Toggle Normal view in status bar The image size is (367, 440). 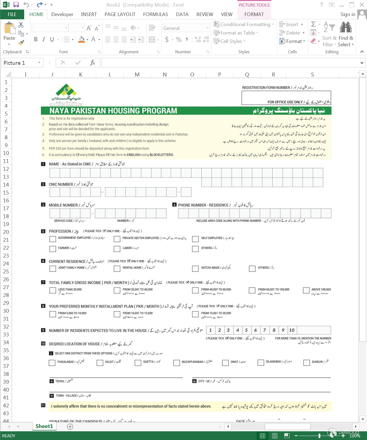[262, 436]
